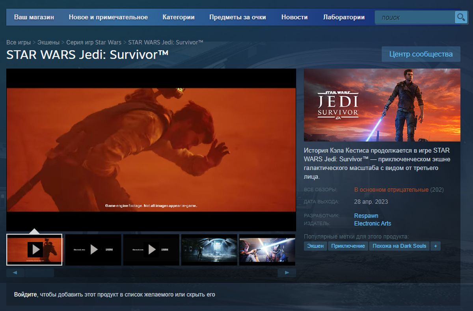Click the Jedi Survivor header cover image
The height and width of the screenshot is (311, 473).
point(382,105)
